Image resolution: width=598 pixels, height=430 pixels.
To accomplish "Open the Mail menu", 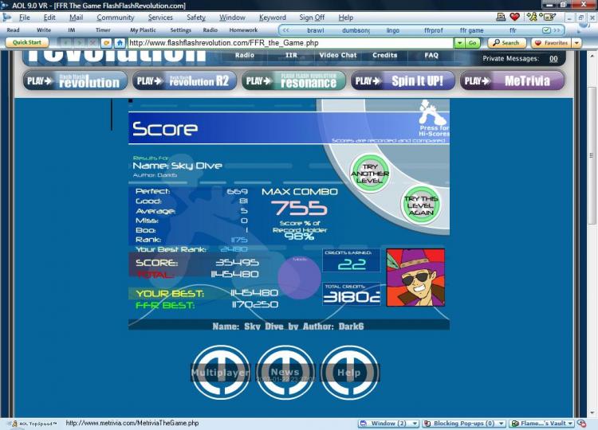I will [76, 18].
